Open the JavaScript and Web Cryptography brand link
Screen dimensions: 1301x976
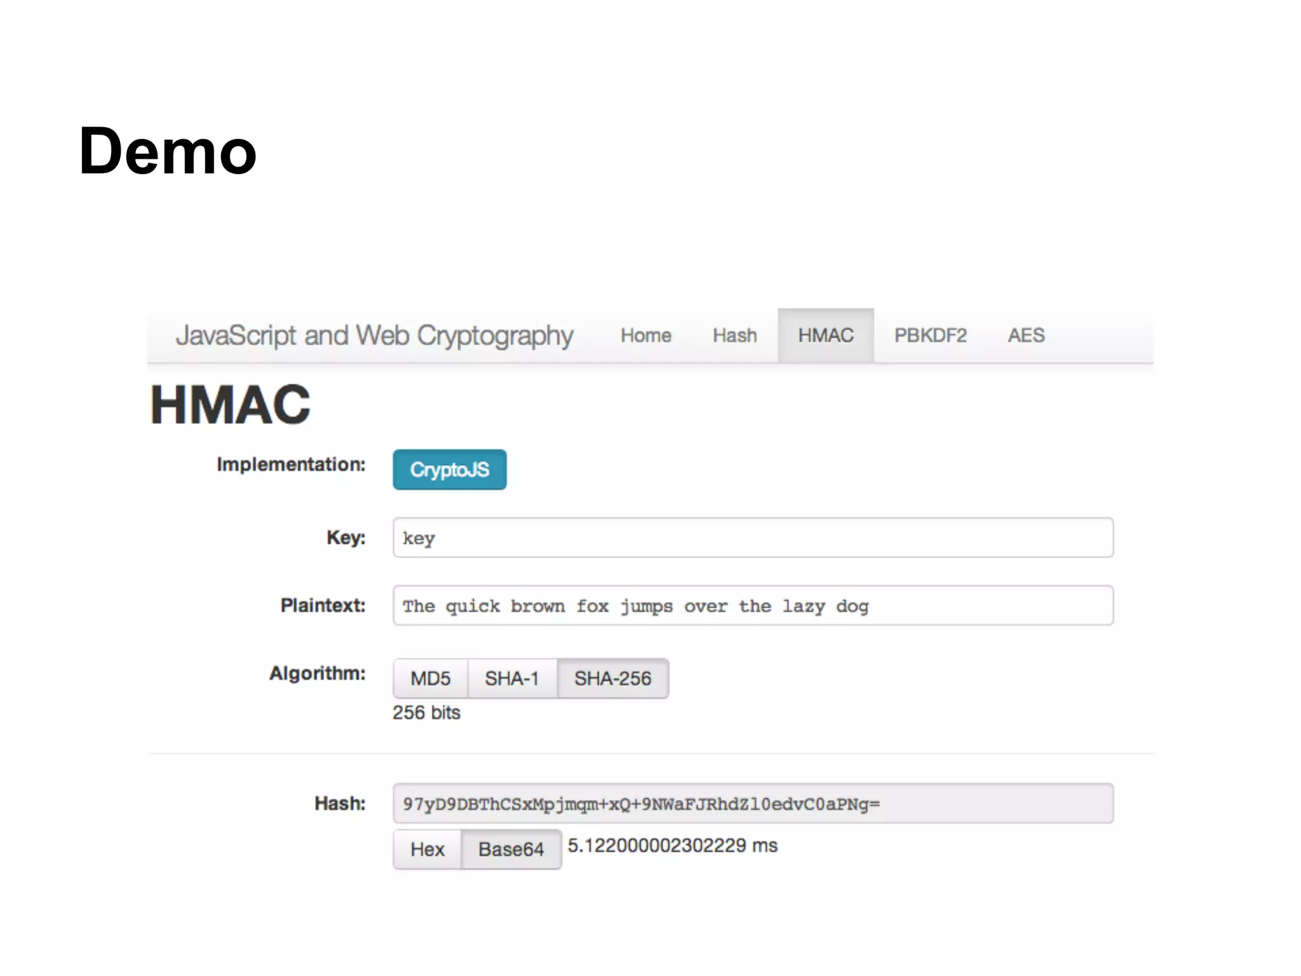[374, 335]
